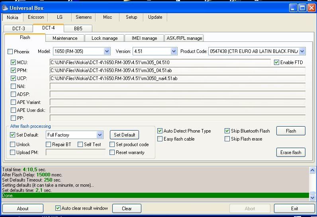Enable the ADSP checkbox
317x217 pixels.
tap(13, 94)
